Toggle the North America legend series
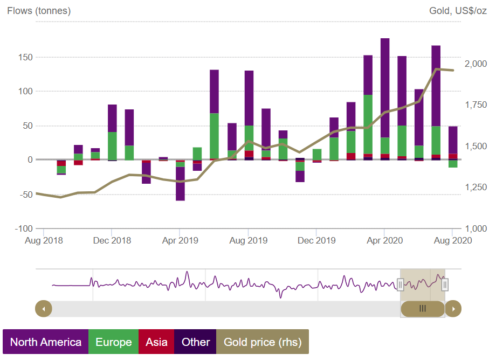The height and width of the screenshot is (361, 496). pos(46,342)
